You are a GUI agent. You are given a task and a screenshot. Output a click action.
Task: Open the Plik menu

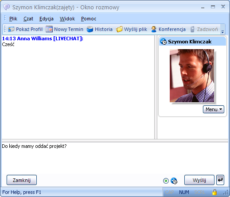[x=13, y=19]
